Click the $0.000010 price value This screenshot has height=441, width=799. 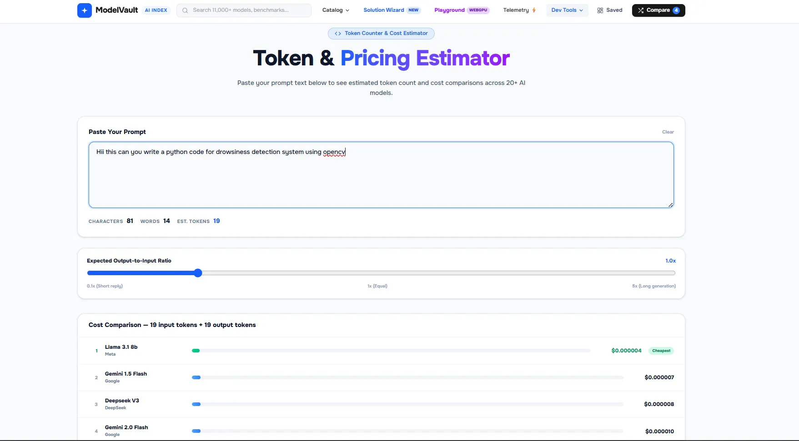[659, 431]
